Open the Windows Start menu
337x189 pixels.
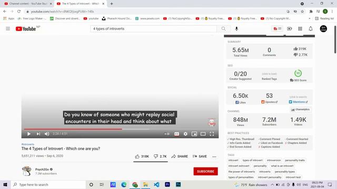(5, 184)
